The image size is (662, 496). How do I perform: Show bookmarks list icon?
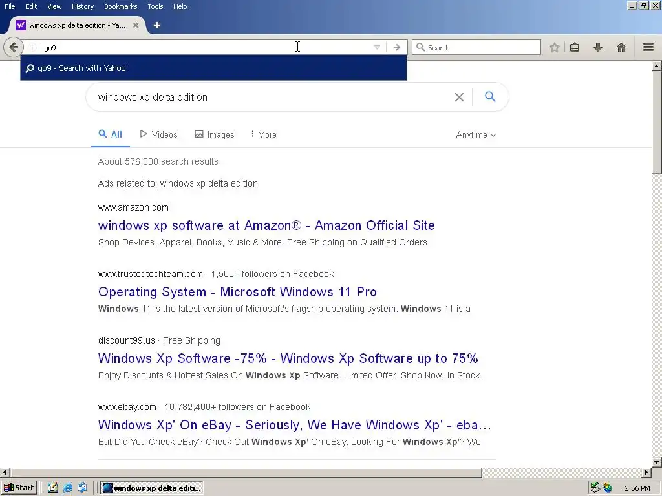575,47
